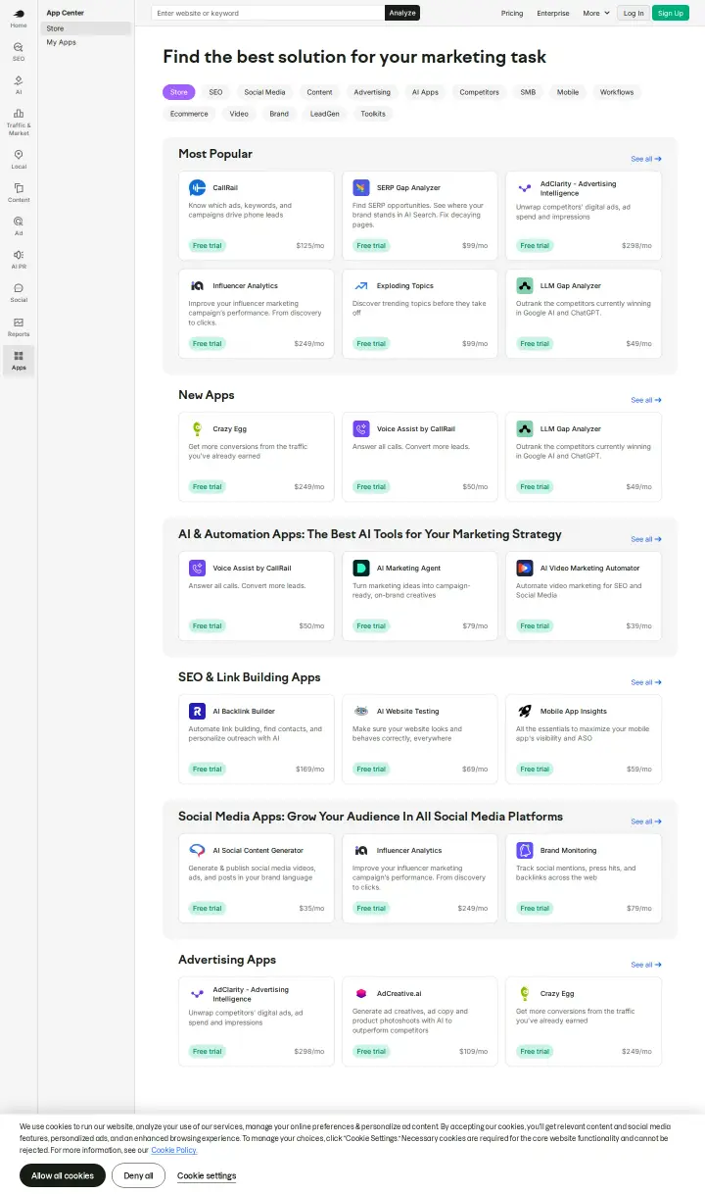705x1194 pixels.
Task: Click Exploding Topics app icon
Action: click(360, 285)
